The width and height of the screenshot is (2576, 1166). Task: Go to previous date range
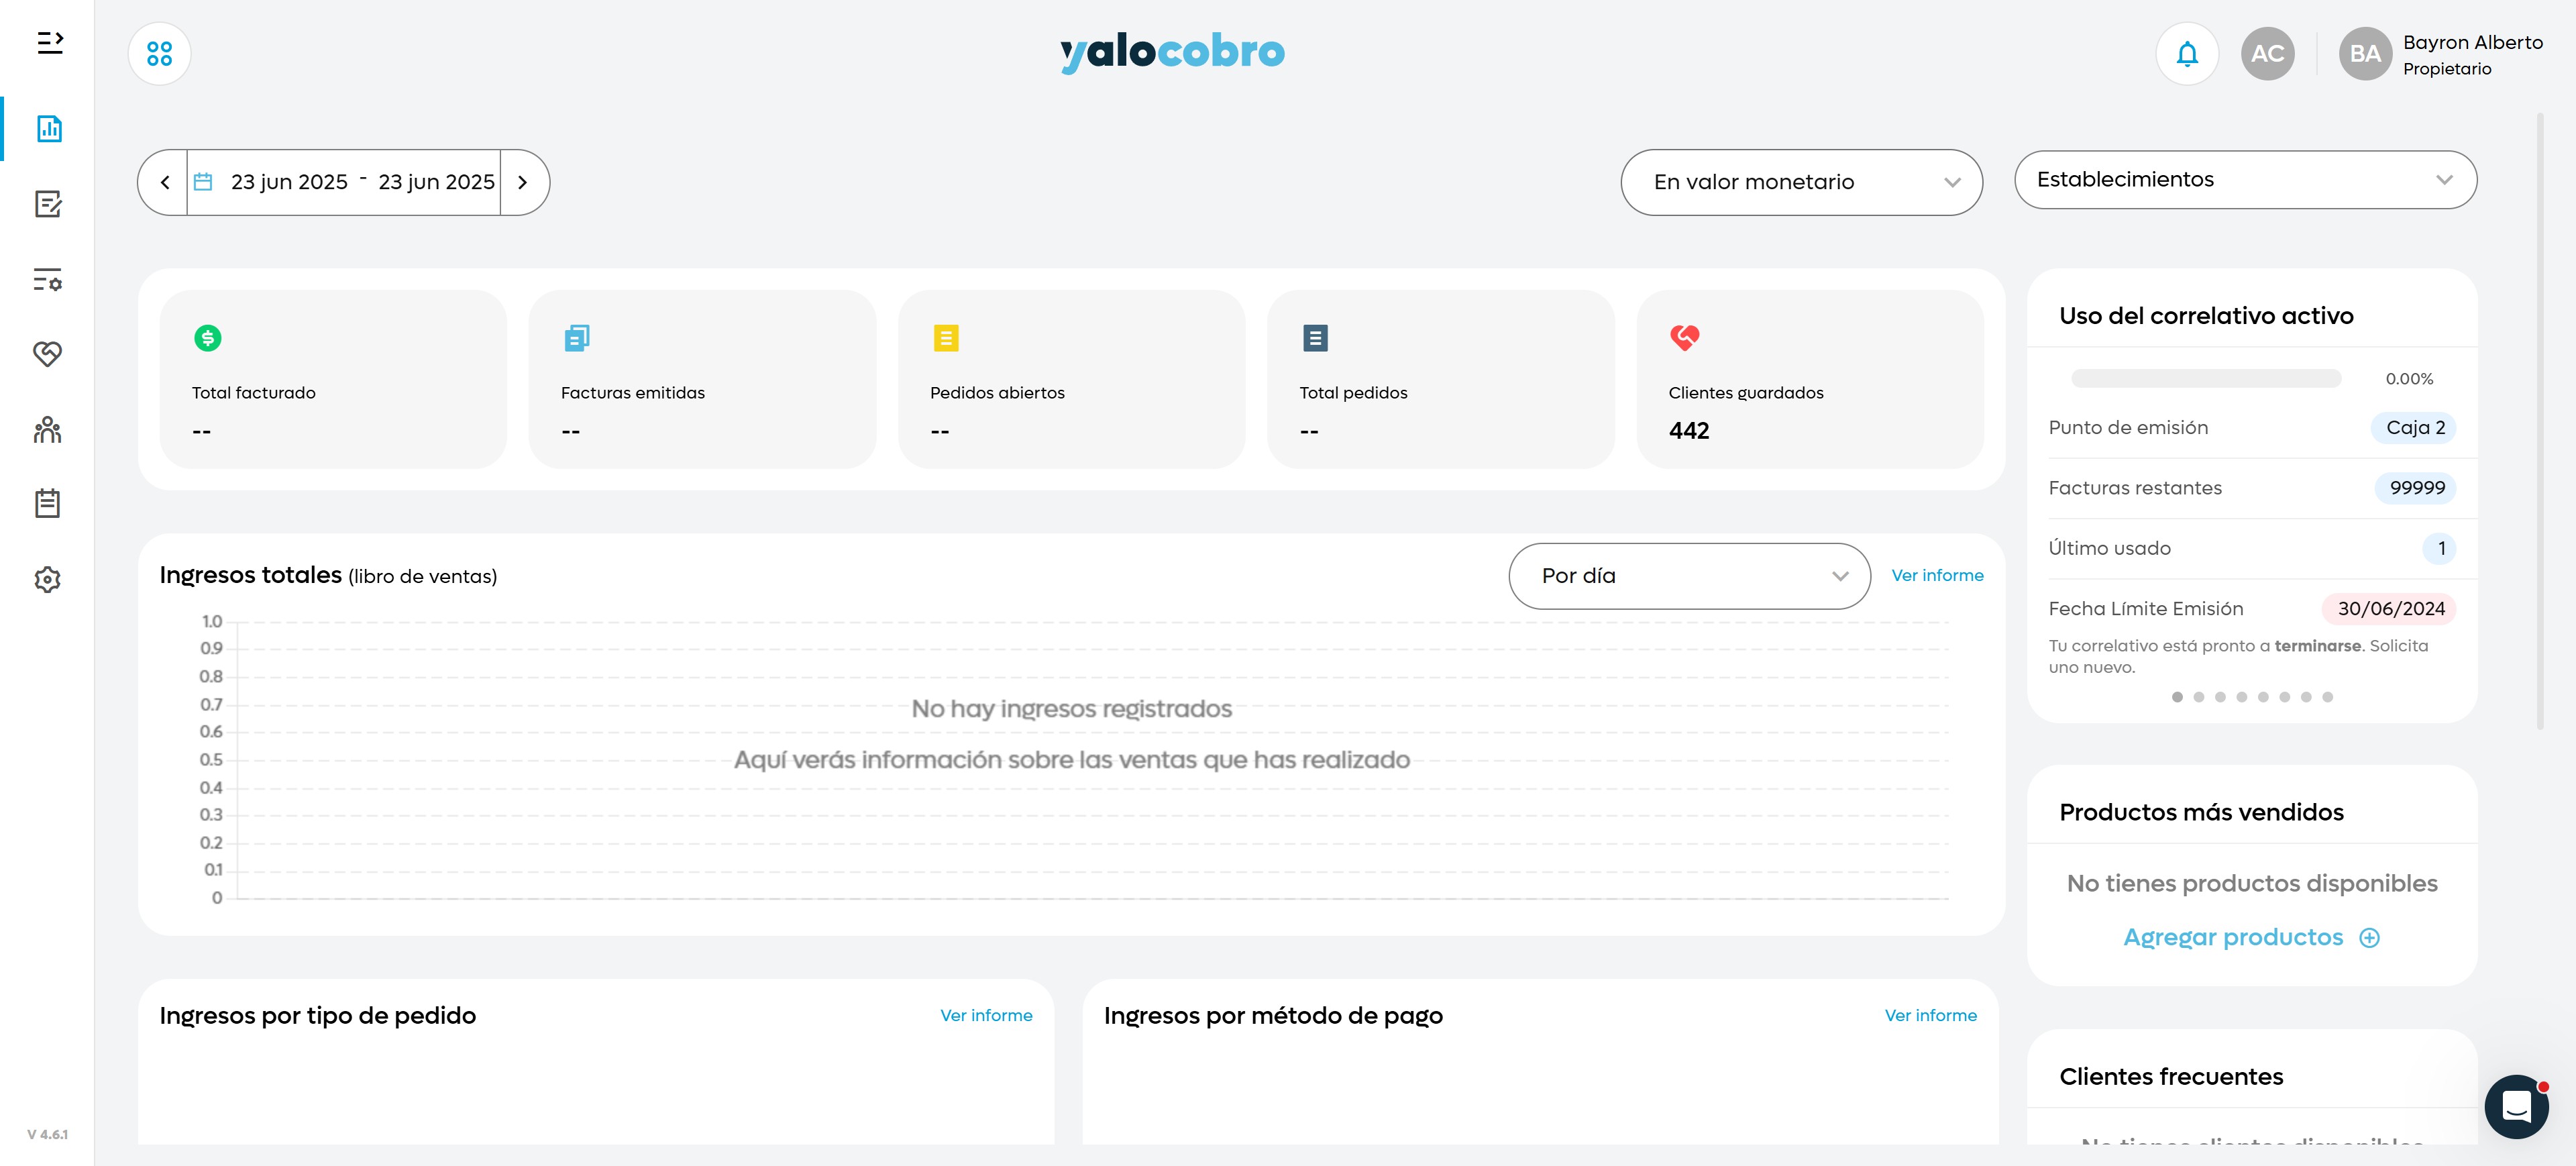click(165, 182)
